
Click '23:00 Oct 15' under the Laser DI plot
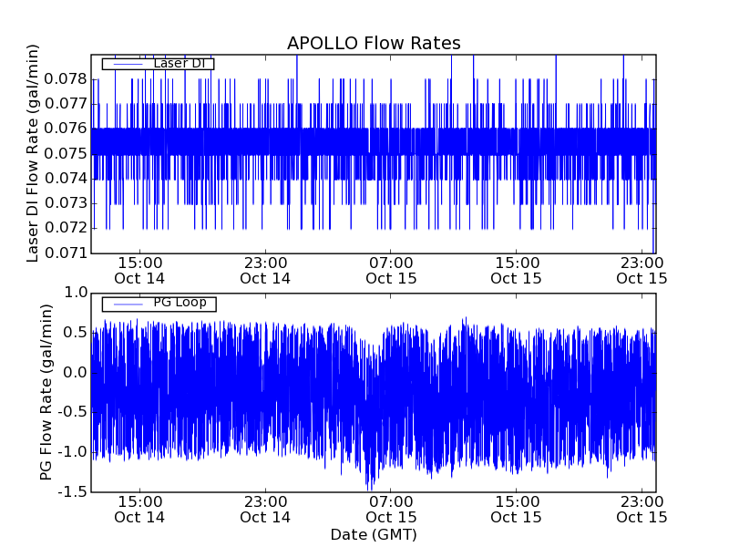[642, 271]
